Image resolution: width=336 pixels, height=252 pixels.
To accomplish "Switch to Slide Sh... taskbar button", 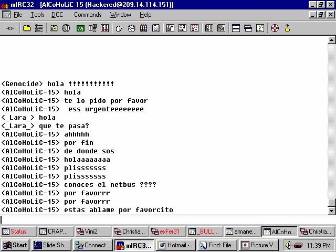I will point(52,245).
